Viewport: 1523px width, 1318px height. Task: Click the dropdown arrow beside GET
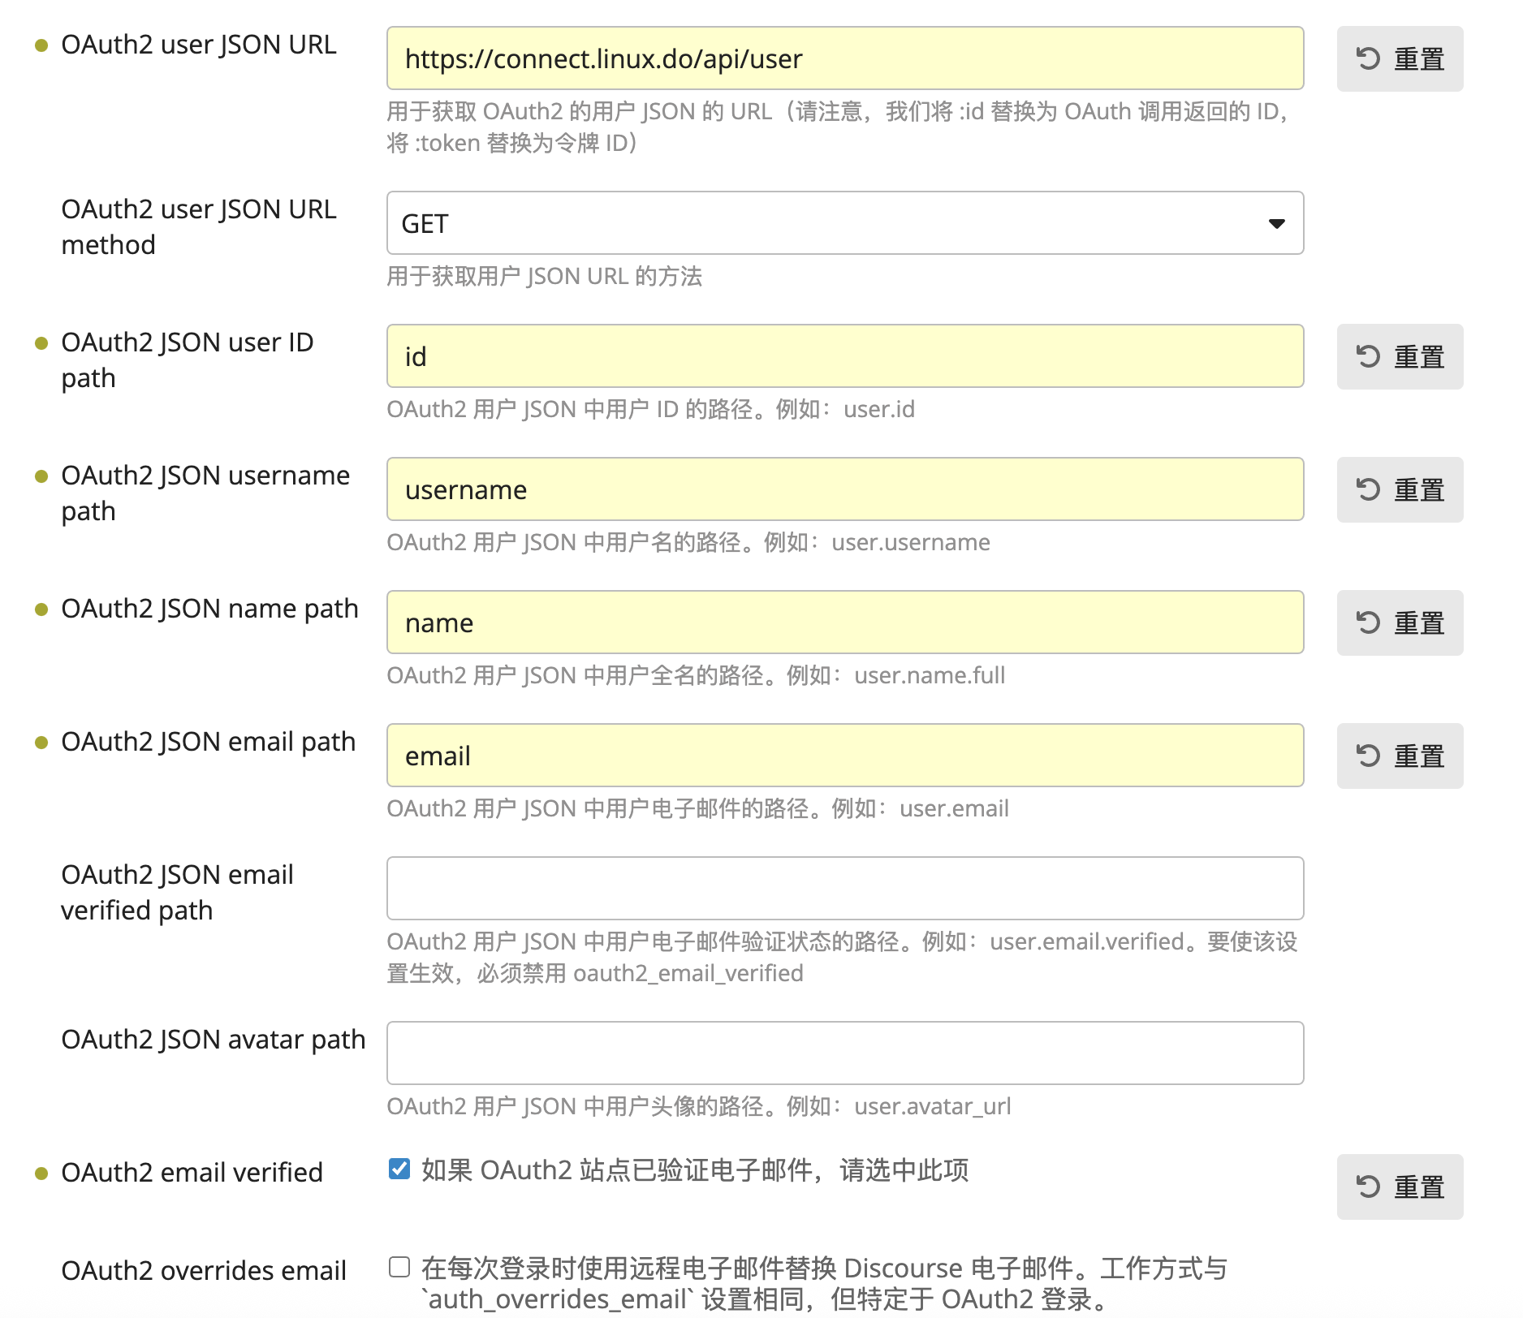click(1276, 224)
